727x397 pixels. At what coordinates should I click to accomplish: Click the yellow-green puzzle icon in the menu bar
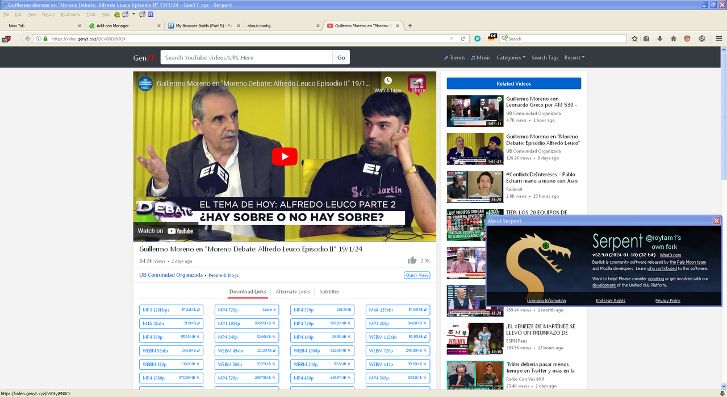[117, 14]
